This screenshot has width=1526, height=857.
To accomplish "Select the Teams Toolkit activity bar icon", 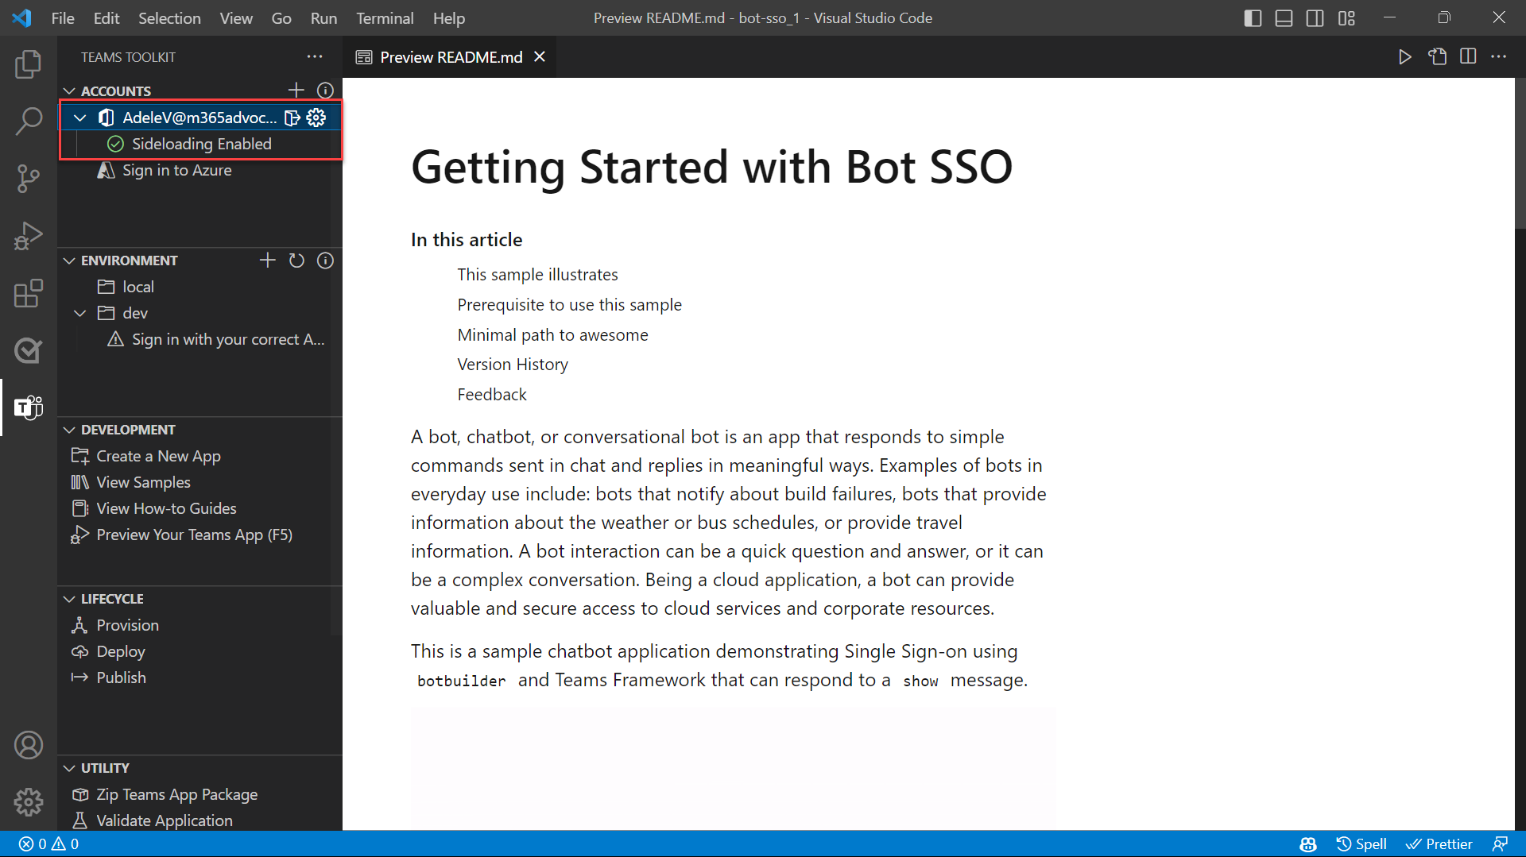I will click(29, 407).
